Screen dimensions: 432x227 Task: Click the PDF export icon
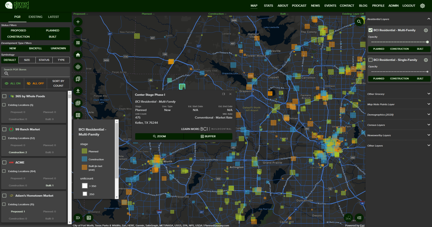coord(78,103)
